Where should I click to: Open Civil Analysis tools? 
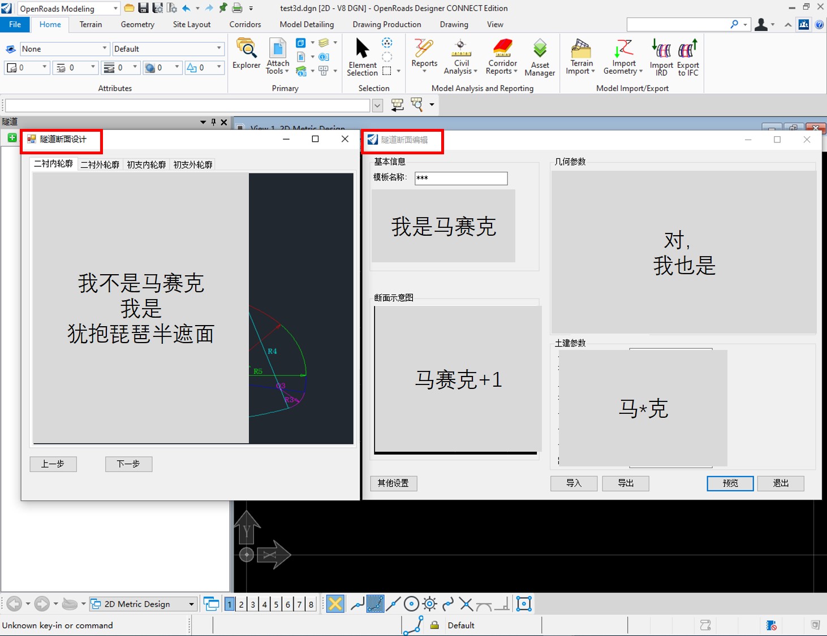(460, 57)
